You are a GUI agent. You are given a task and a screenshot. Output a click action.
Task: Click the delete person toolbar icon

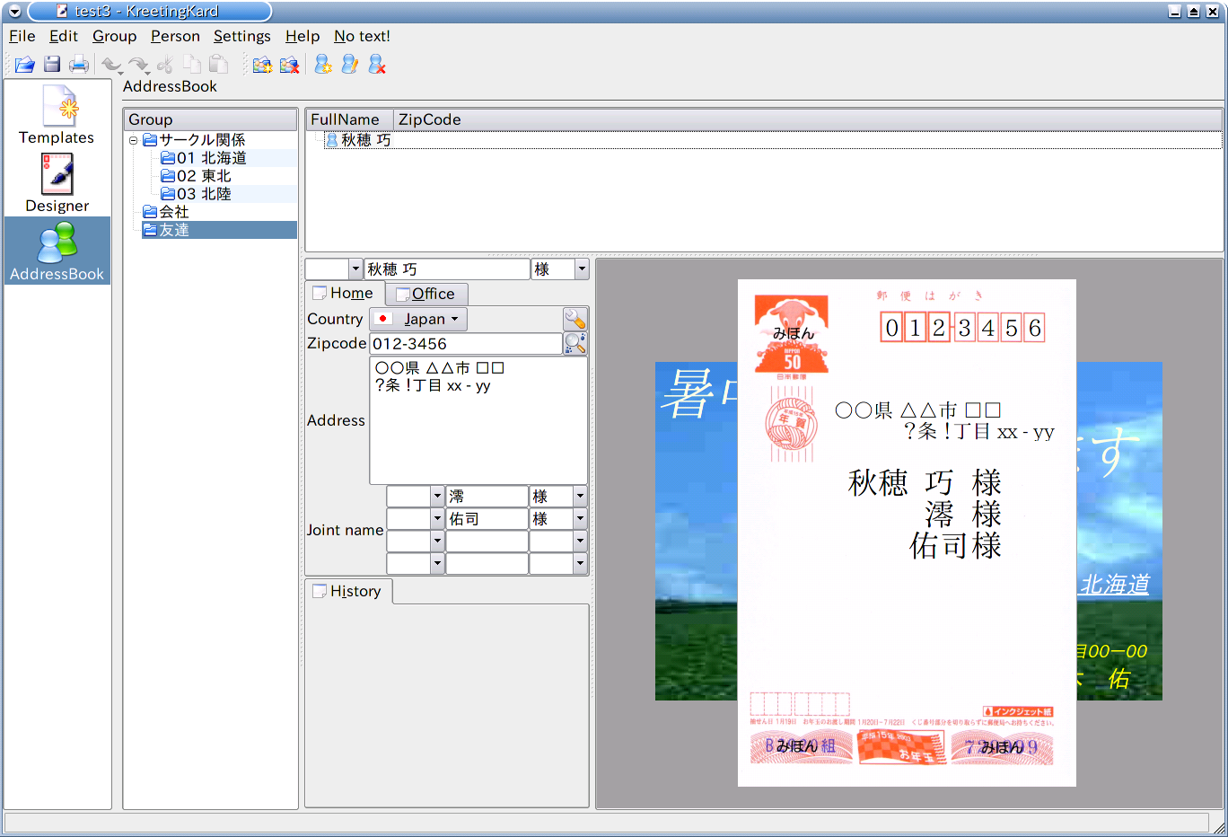[x=377, y=65]
